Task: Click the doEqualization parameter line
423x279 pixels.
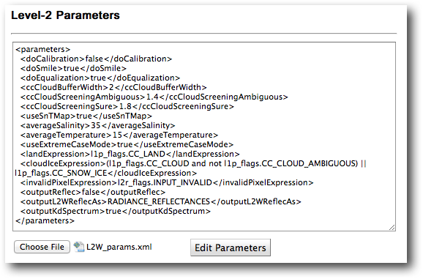Action: coord(100,78)
